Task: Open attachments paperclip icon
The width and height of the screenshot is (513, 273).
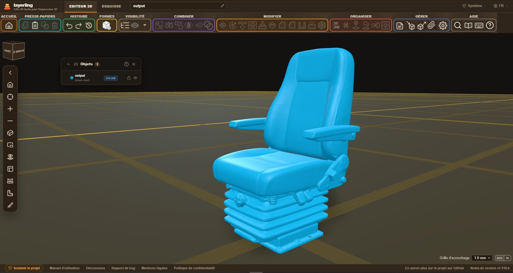Action: (432, 25)
